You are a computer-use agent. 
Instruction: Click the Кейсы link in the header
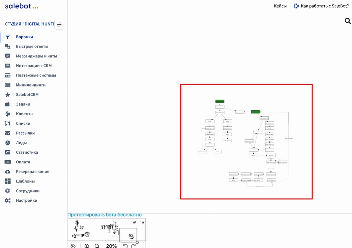[x=280, y=6]
